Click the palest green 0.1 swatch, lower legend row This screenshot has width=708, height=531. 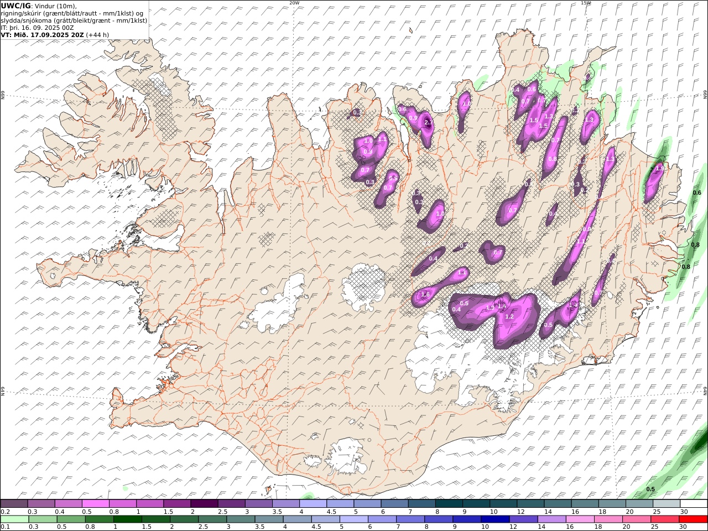pos(14,519)
